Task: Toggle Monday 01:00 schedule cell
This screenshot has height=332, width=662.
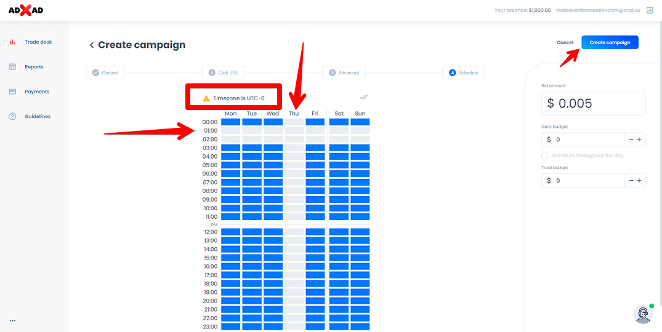Action: point(230,131)
